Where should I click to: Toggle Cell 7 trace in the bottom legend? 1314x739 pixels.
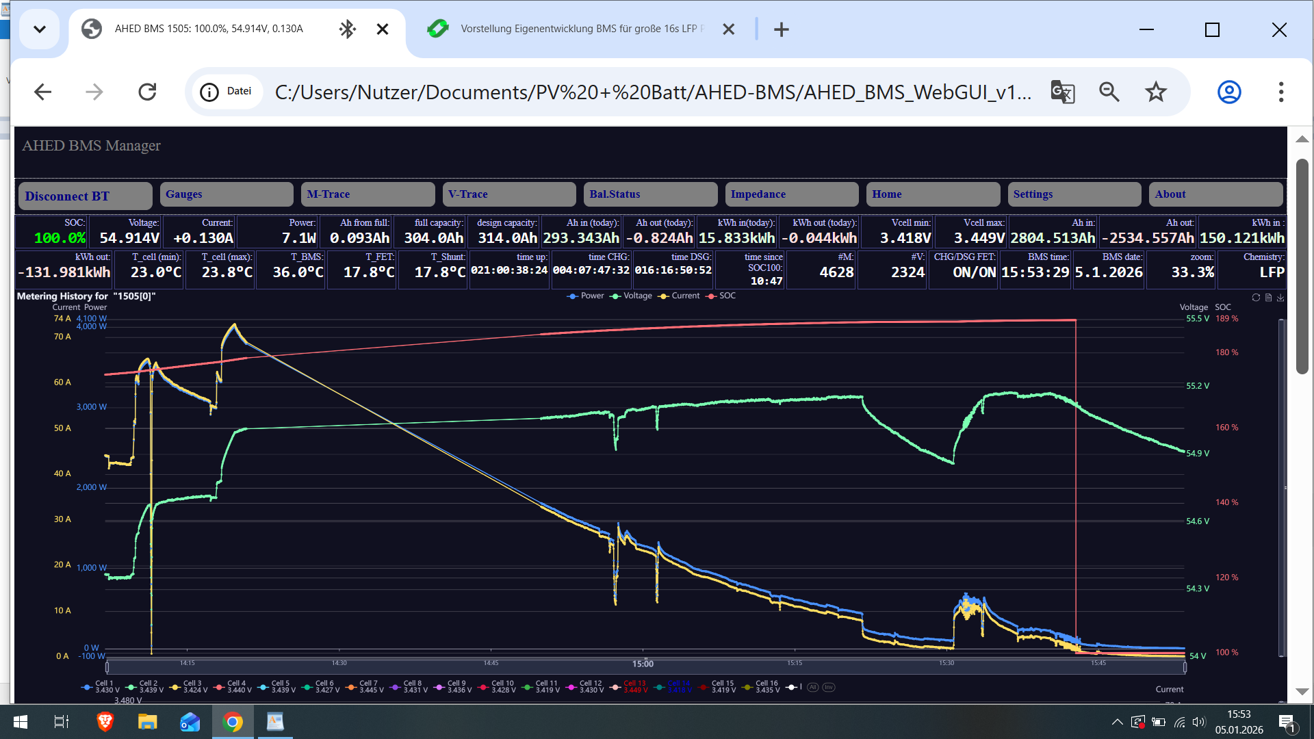362,686
